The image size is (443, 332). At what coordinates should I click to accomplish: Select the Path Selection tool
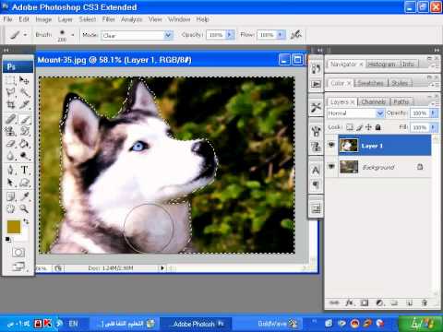(x=10, y=183)
